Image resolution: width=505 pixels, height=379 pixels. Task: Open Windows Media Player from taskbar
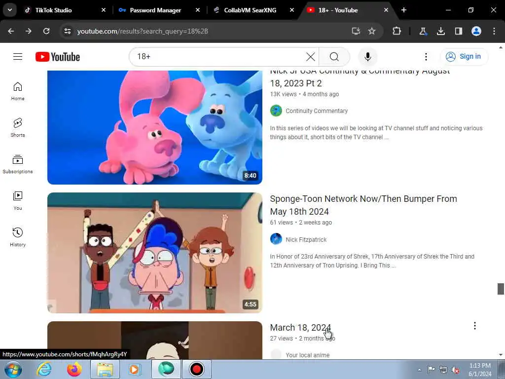click(x=135, y=369)
